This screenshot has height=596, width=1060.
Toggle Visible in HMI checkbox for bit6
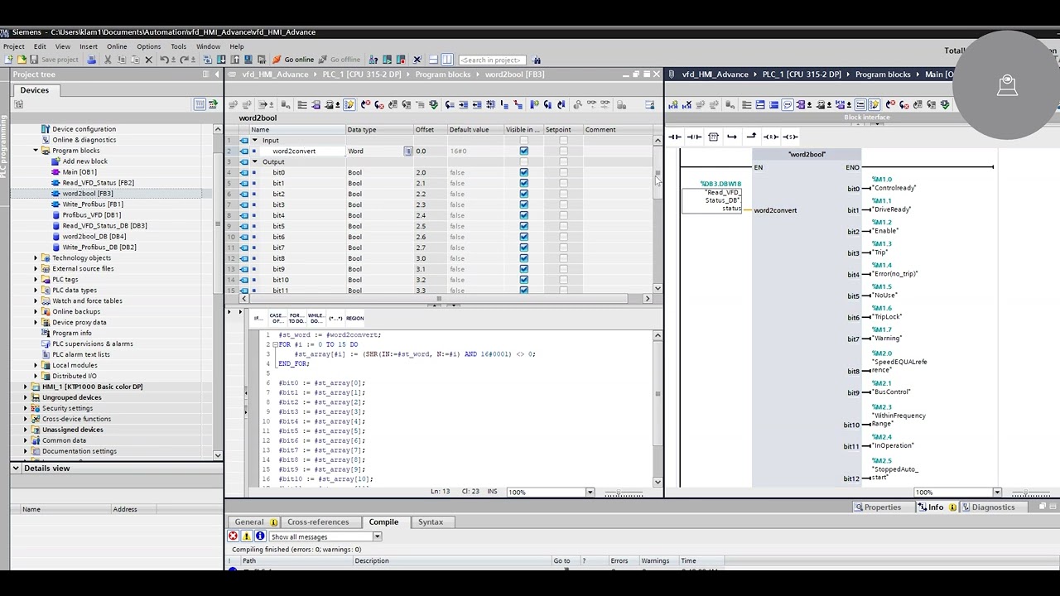point(523,238)
